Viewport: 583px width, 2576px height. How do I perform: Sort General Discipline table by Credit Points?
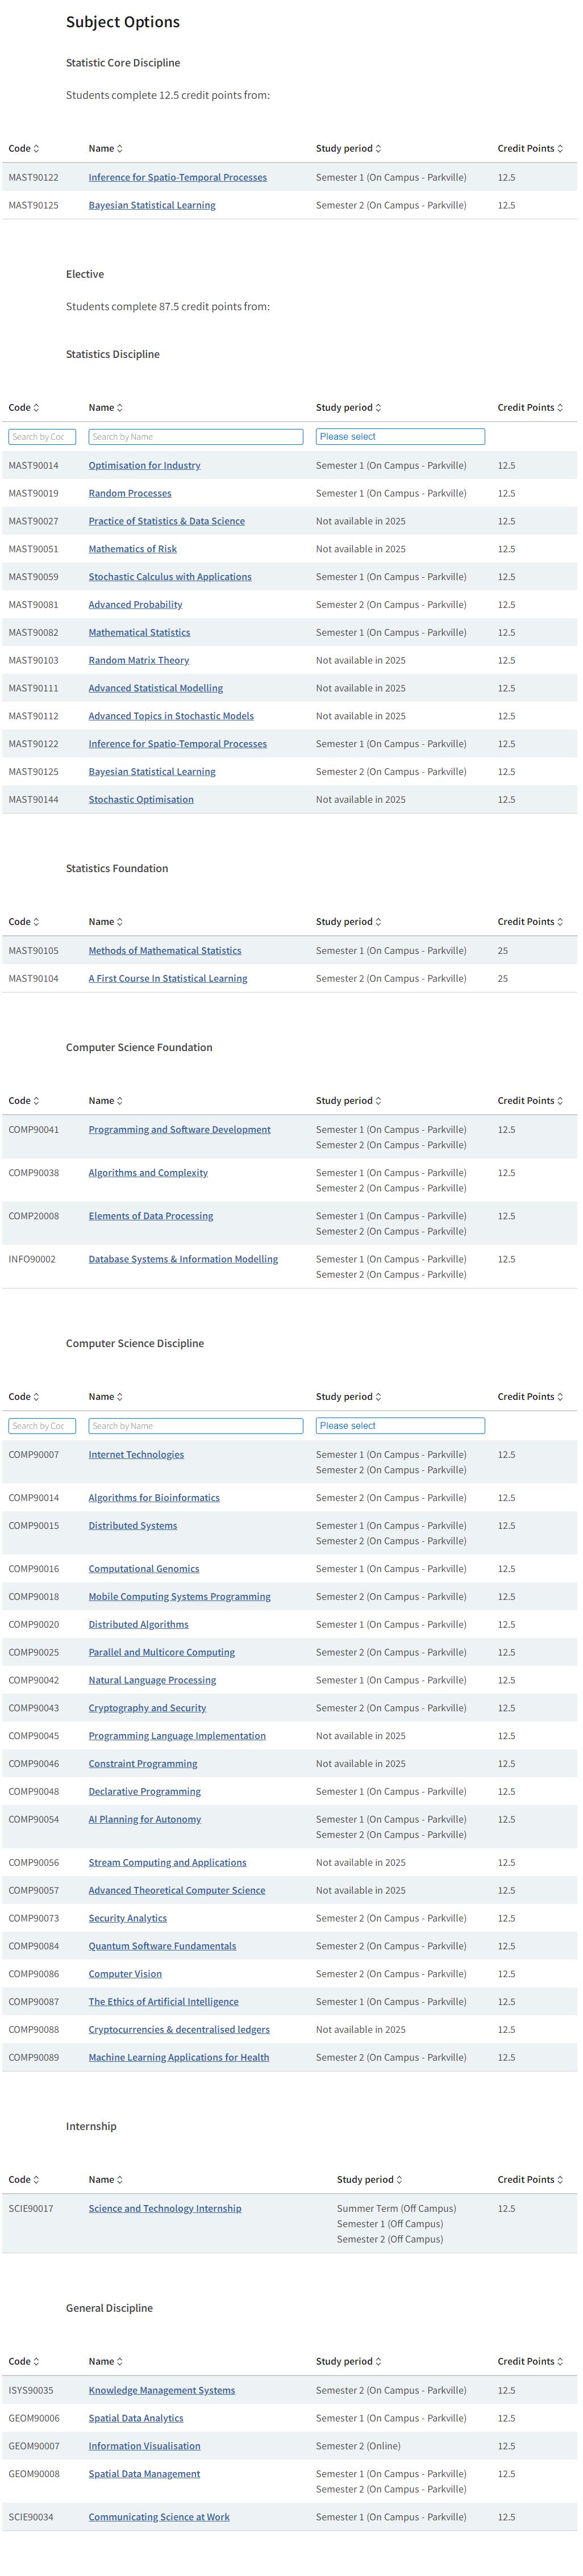click(529, 2362)
